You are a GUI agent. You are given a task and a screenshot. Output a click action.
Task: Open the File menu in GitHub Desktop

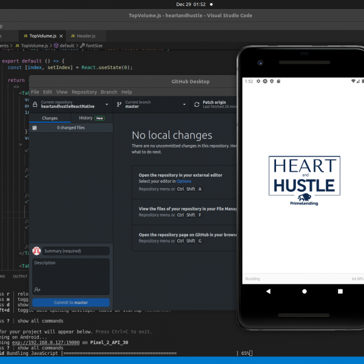pos(35,92)
